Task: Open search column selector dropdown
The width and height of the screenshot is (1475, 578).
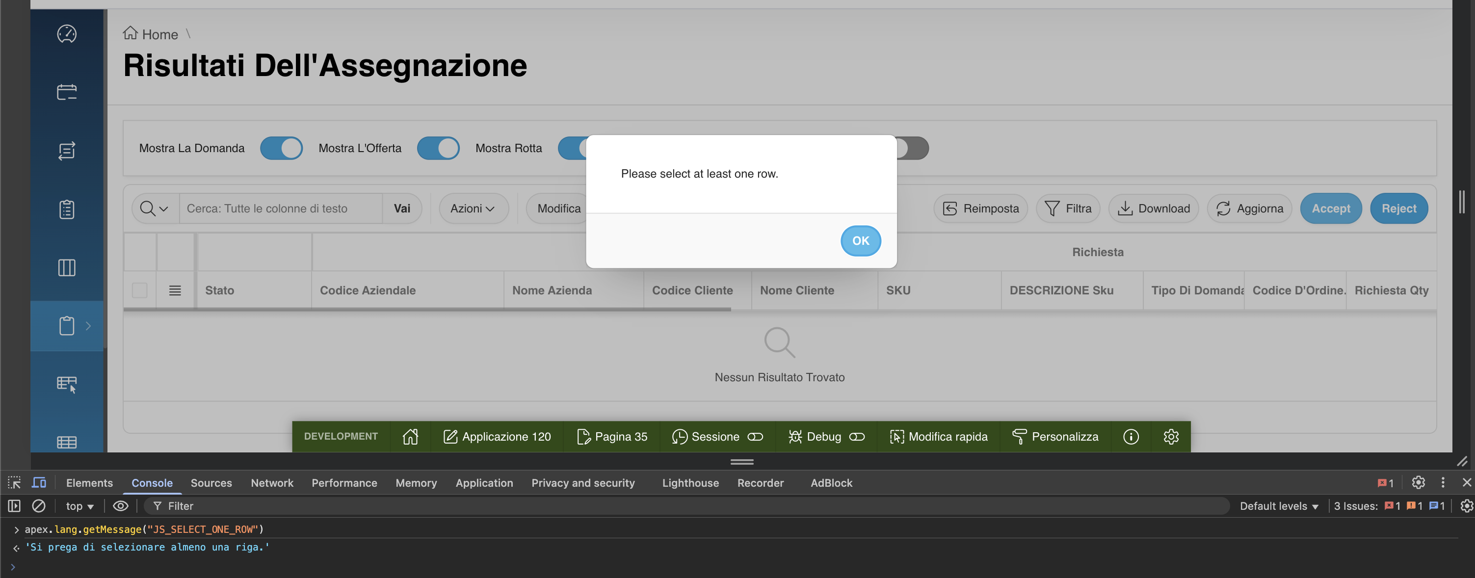Action: point(154,209)
